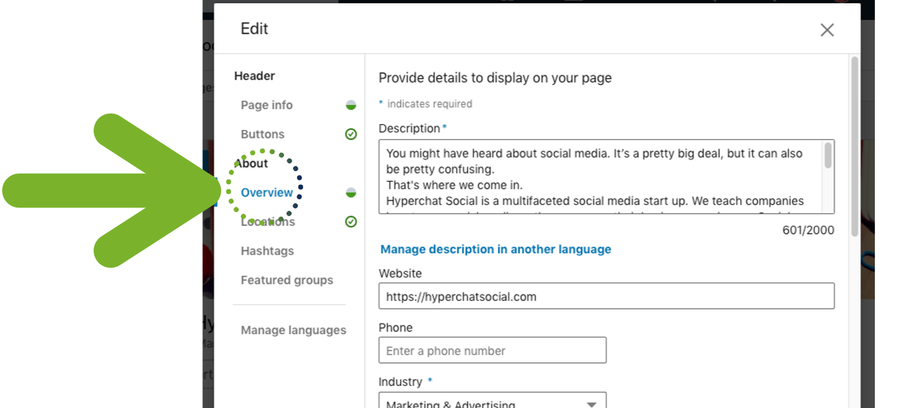916x408 pixels.
Task: Click the Description box scrollbar
Action: (x=828, y=157)
